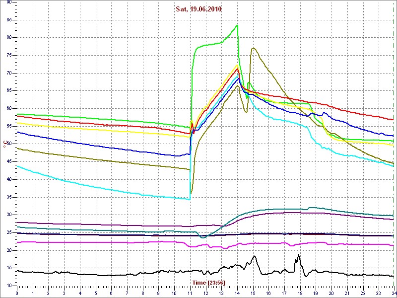Click hour '6' on the time axis
The image size is (397, 298).
click(x=111, y=293)
